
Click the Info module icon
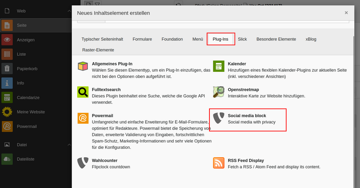coord(7,83)
